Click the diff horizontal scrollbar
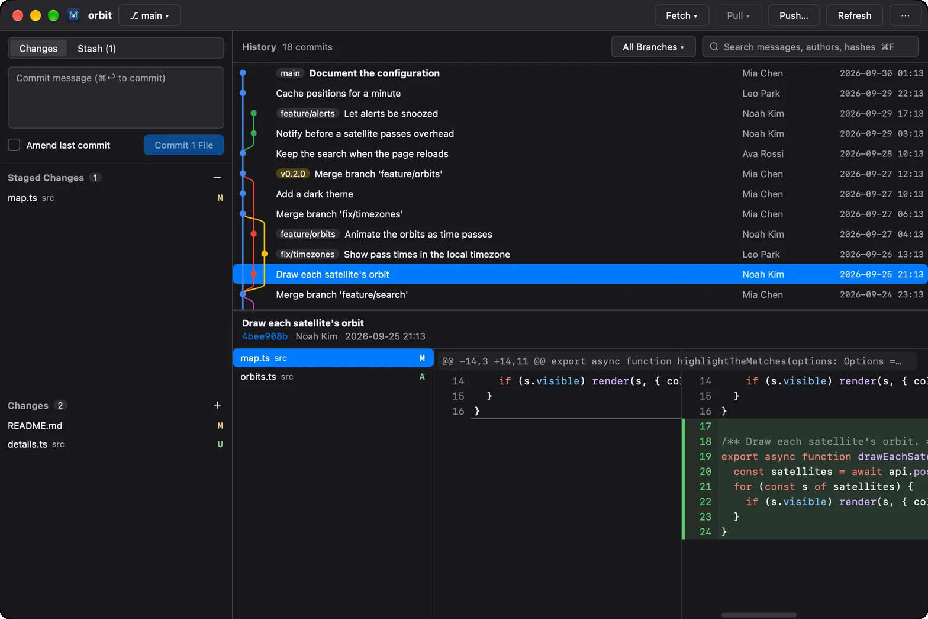The width and height of the screenshot is (928, 619). (759, 615)
